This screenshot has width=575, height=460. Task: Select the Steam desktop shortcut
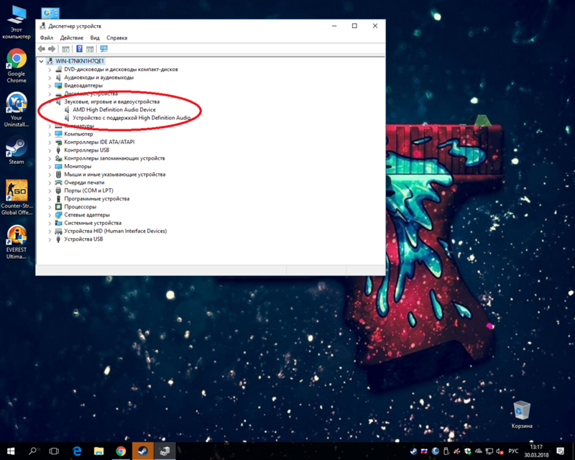[17, 150]
